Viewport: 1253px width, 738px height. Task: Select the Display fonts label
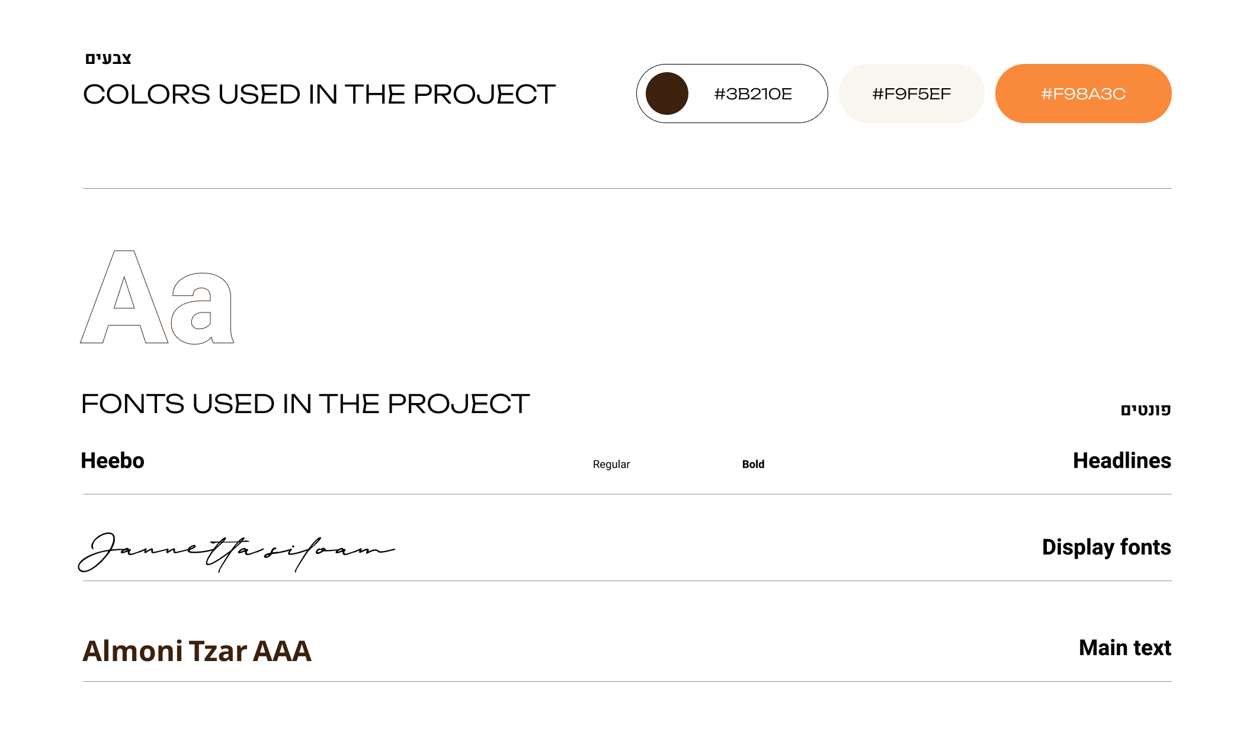click(1106, 547)
